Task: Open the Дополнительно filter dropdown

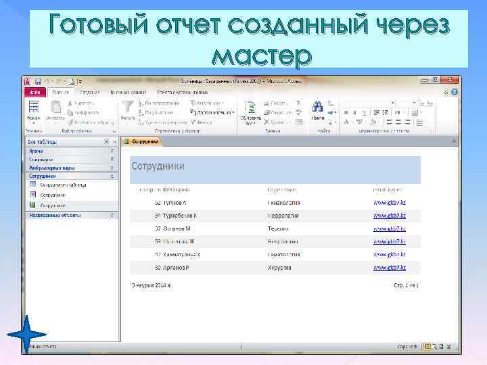Action: tap(212, 112)
